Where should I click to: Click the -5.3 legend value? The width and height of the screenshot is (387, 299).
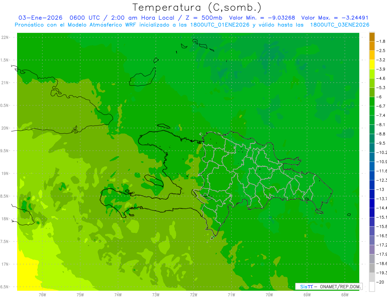tap(381, 88)
